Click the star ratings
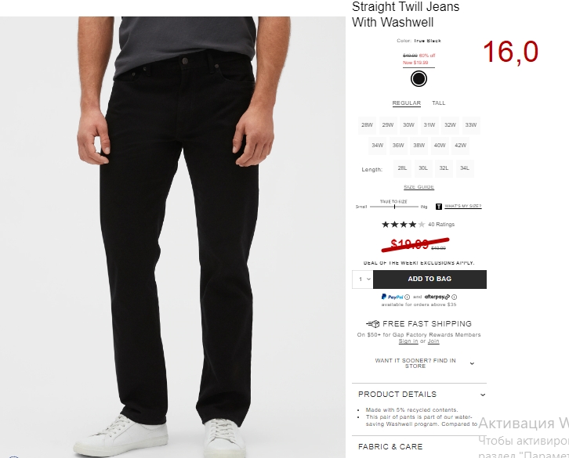The image size is (569, 458). click(403, 225)
